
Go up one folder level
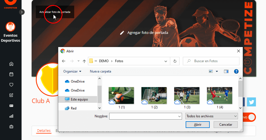tap(84, 61)
